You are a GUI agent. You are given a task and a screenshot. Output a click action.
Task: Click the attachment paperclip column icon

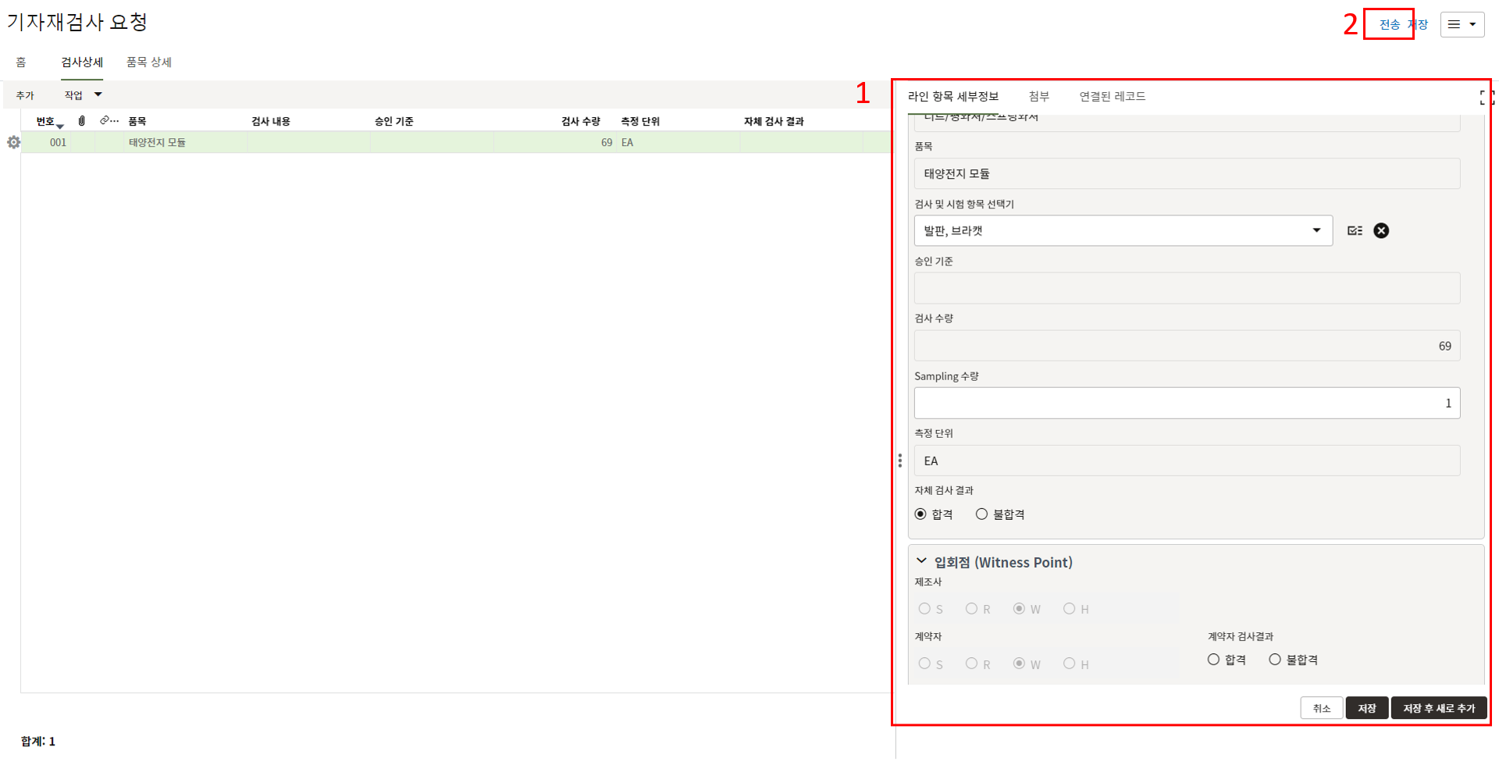point(82,121)
